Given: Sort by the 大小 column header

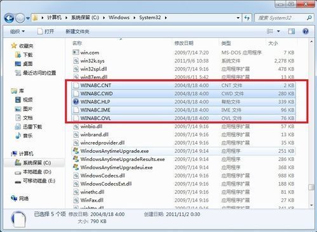Looking at the screenshot, I should click(273, 43).
